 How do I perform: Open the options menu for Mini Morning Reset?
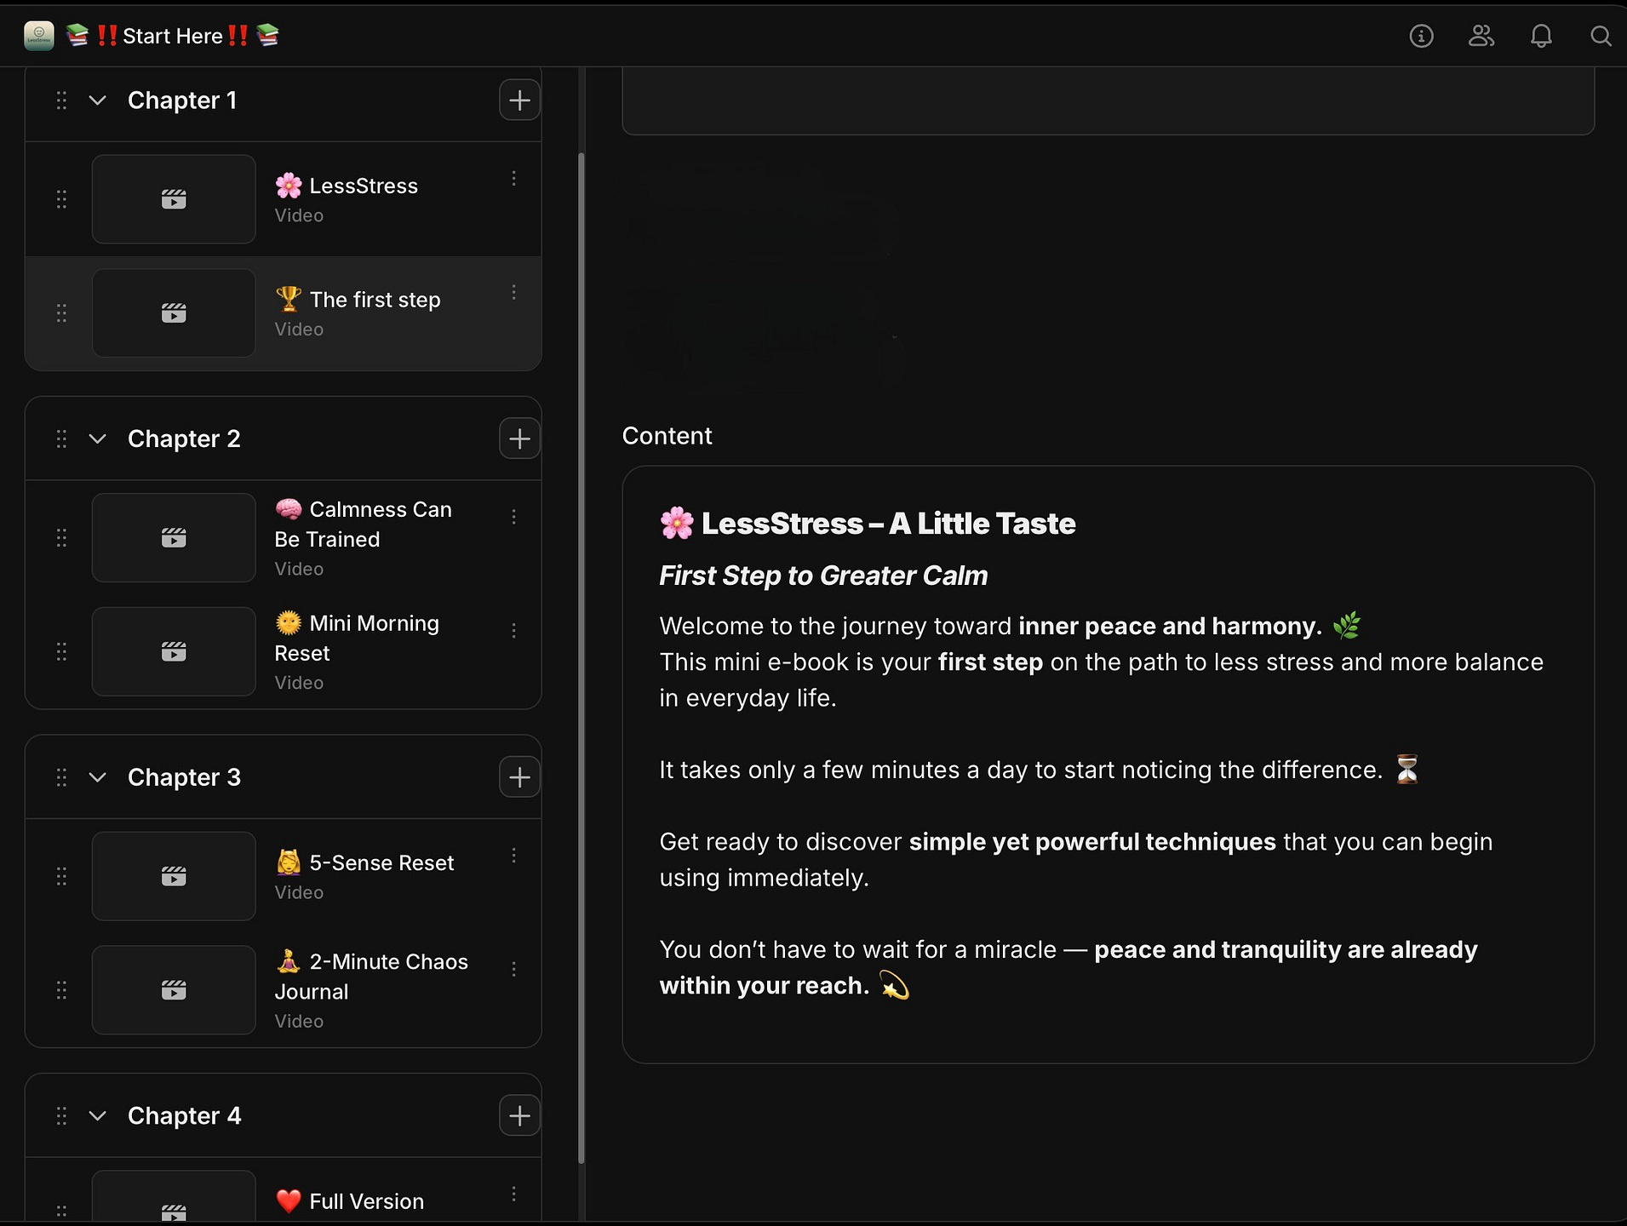tap(513, 631)
